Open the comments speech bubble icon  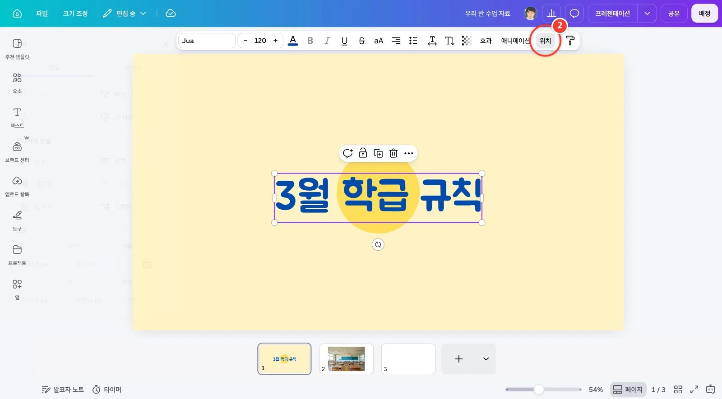[574, 14]
